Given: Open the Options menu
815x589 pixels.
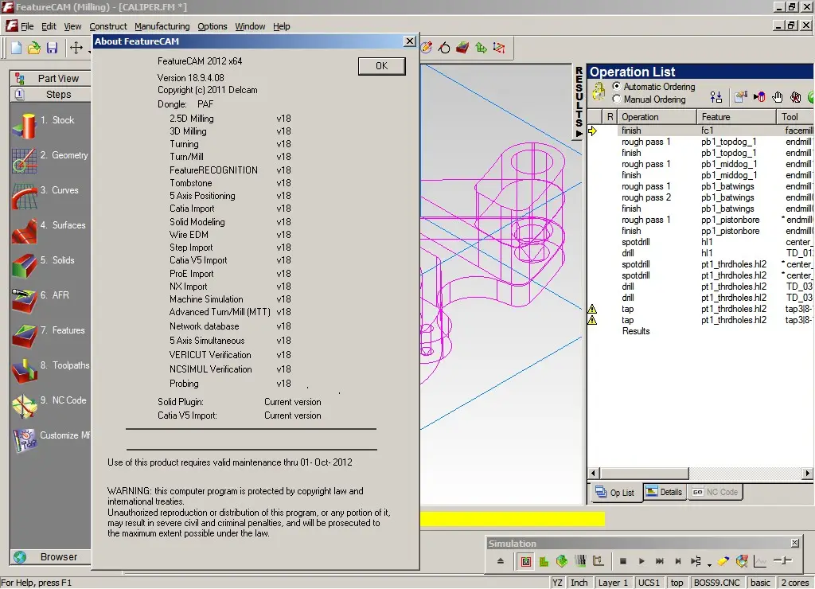Looking at the screenshot, I should (x=212, y=26).
